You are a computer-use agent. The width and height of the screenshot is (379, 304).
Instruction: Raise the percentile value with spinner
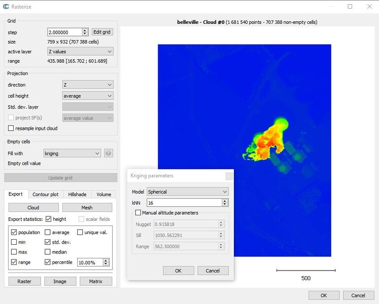pos(106,261)
